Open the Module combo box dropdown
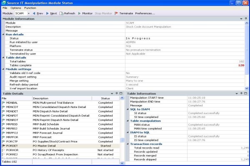This screenshot has width=250, height=166. [x=29, y=14]
